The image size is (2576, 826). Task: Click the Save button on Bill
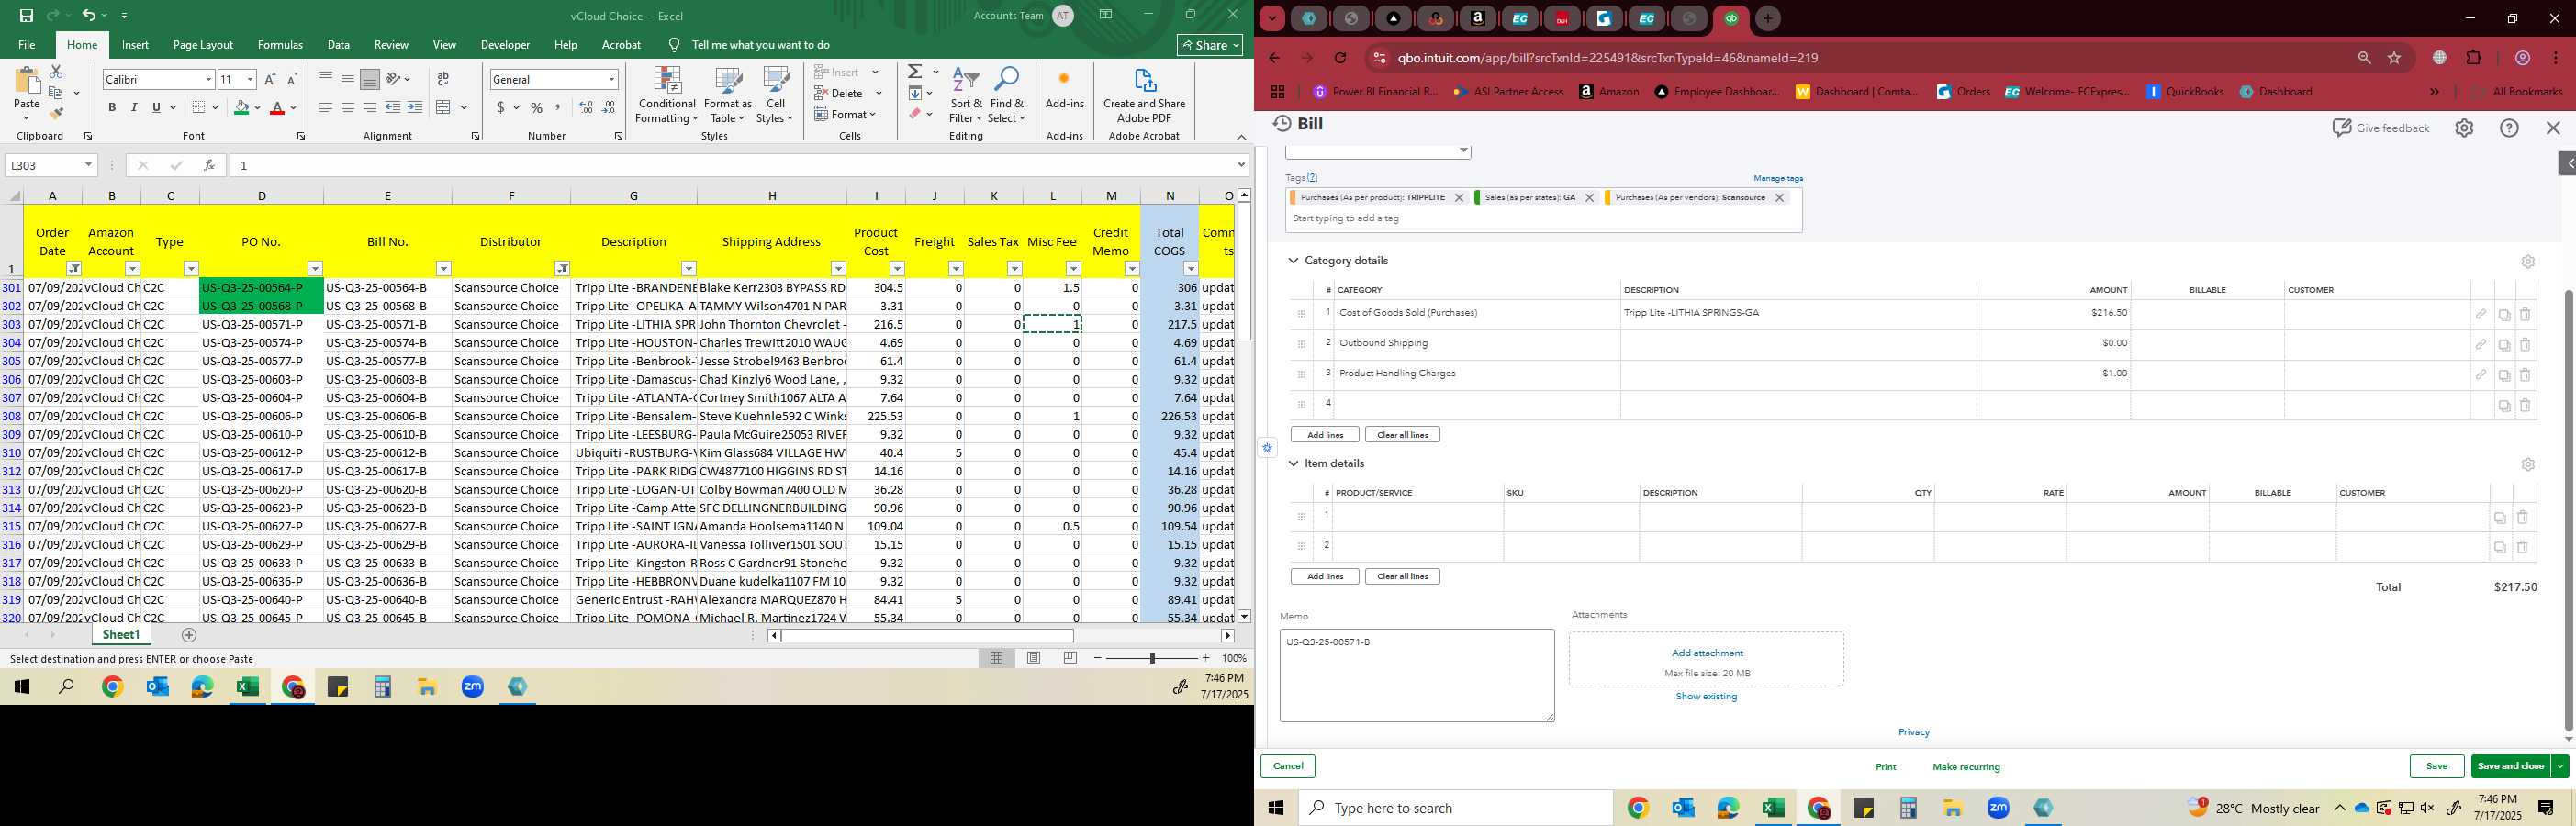click(x=2437, y=767)
